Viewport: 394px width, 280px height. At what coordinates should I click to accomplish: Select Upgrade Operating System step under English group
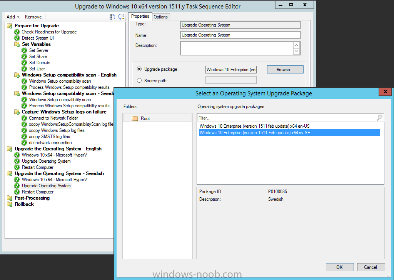point(46,161)
